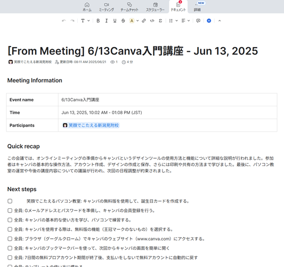
Task: Open the チームチャット tab
Action: (x=129, y=7)
